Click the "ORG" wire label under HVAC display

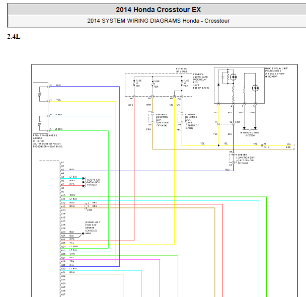252,112
